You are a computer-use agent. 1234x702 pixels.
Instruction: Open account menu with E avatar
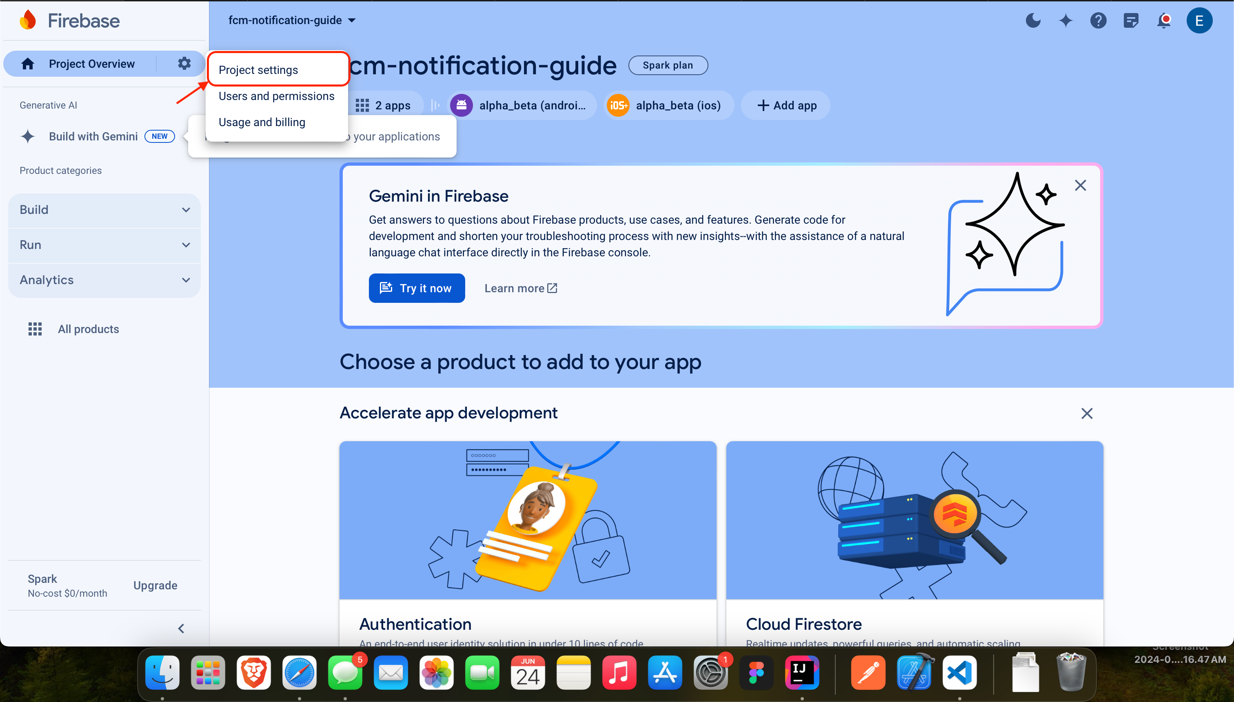coord(1199,20)
